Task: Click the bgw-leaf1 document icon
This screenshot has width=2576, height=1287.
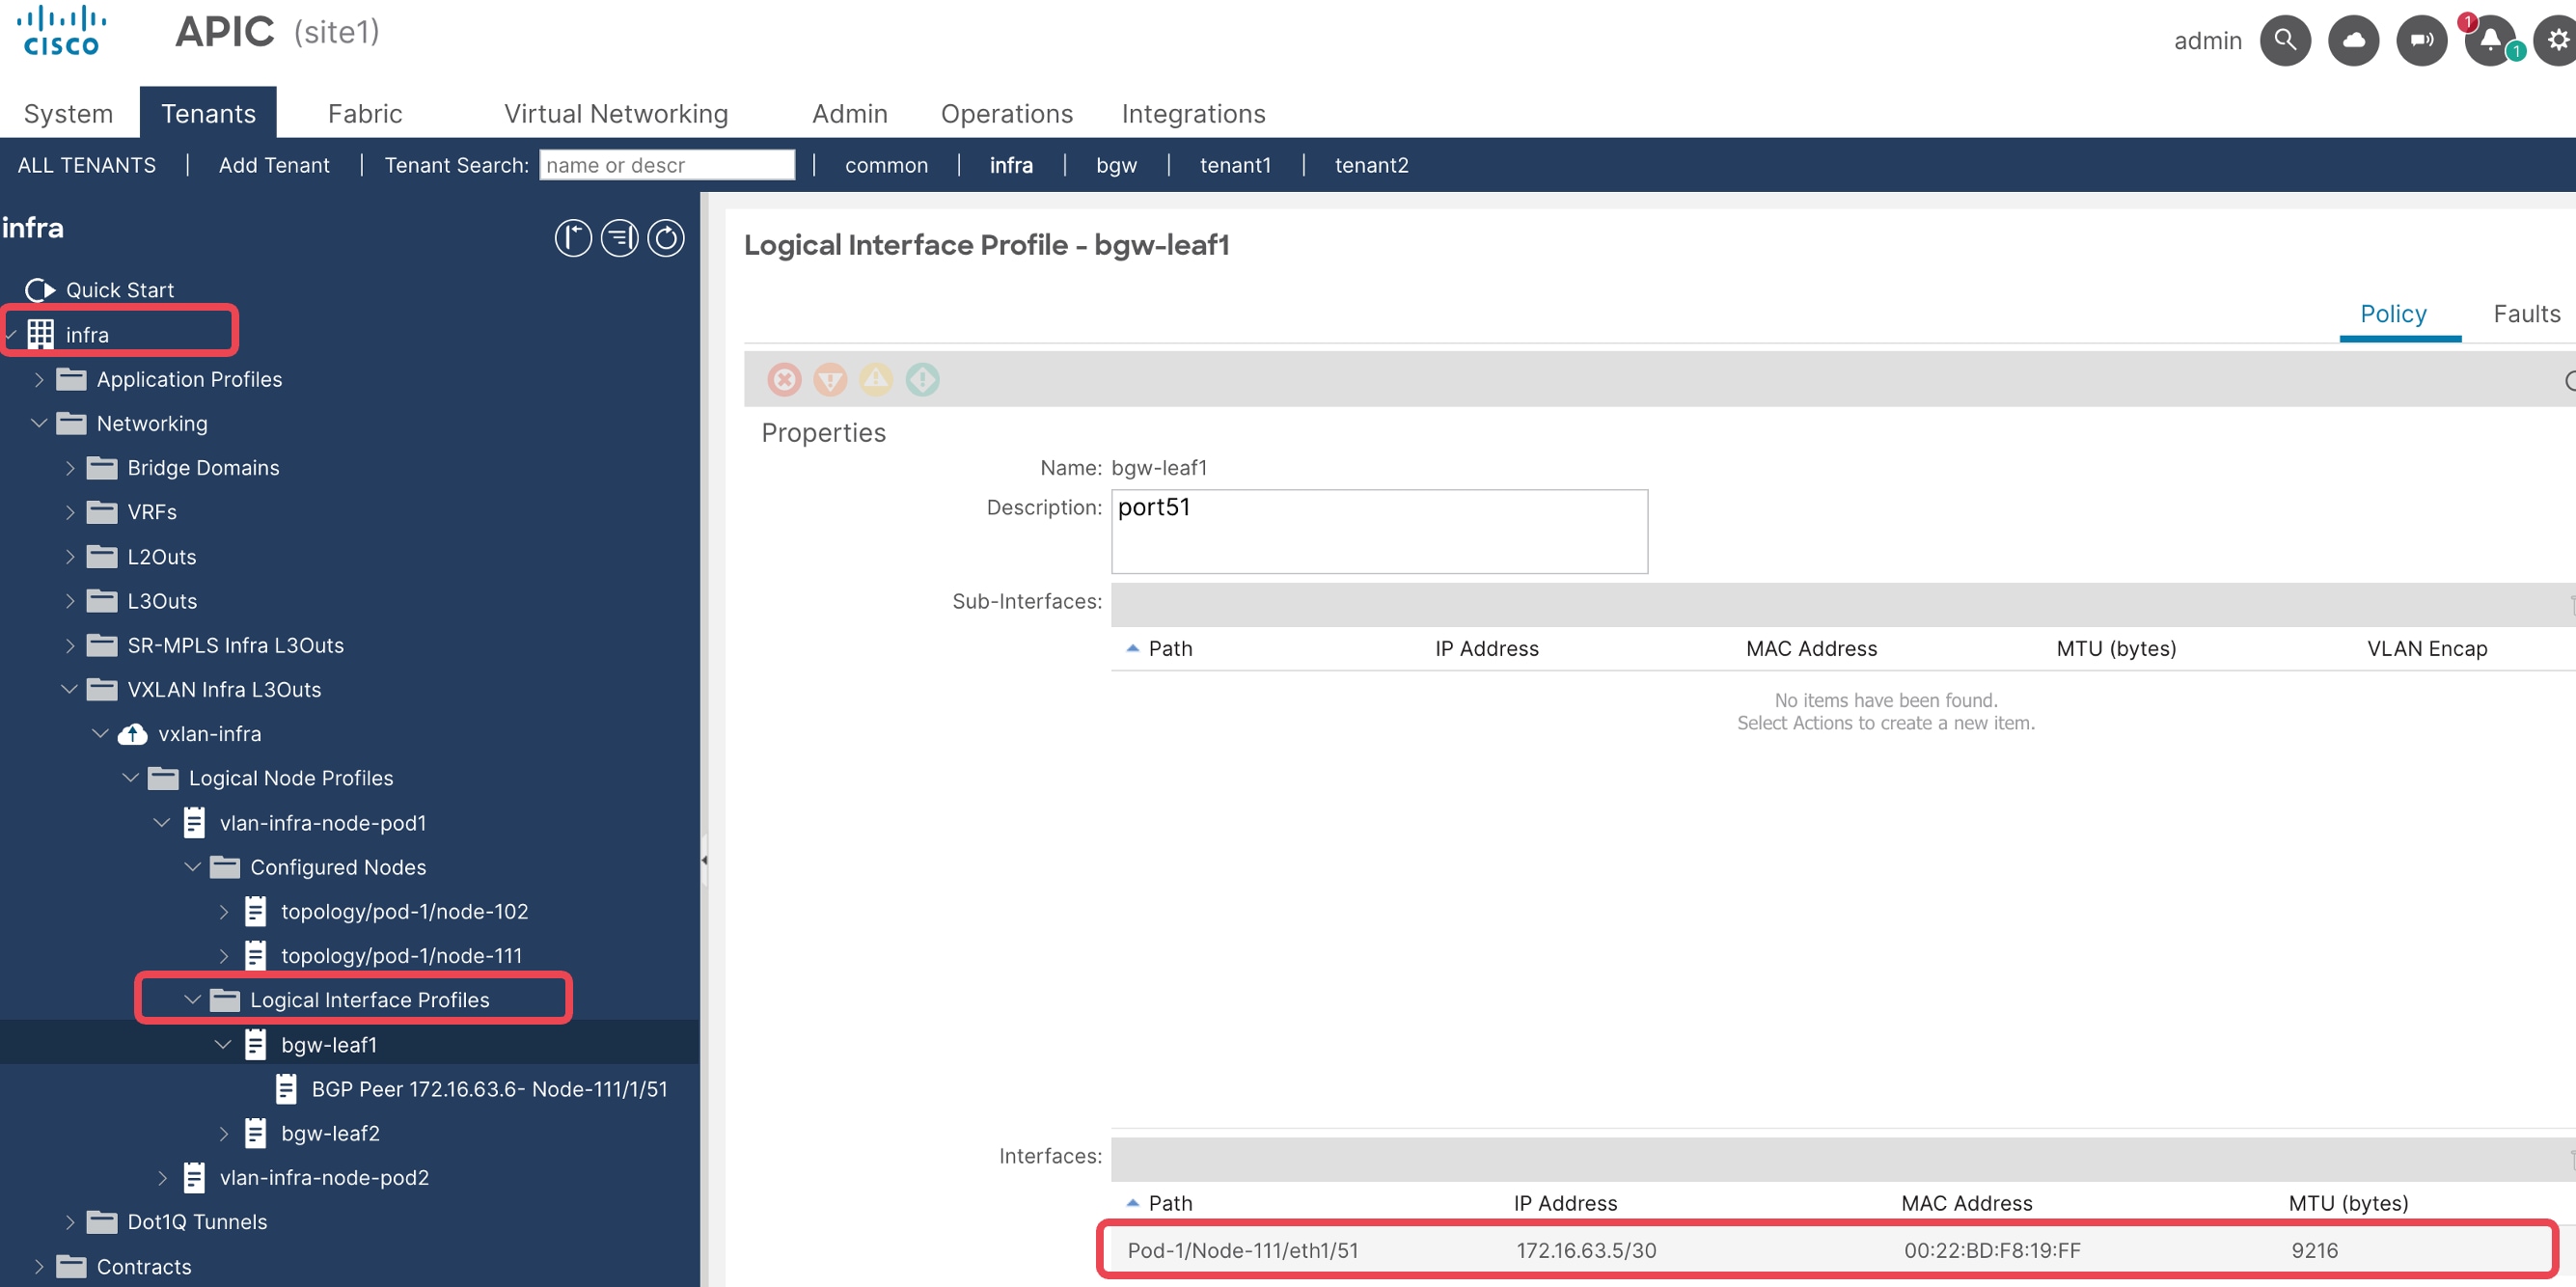Action: (x=256, y=1045)
